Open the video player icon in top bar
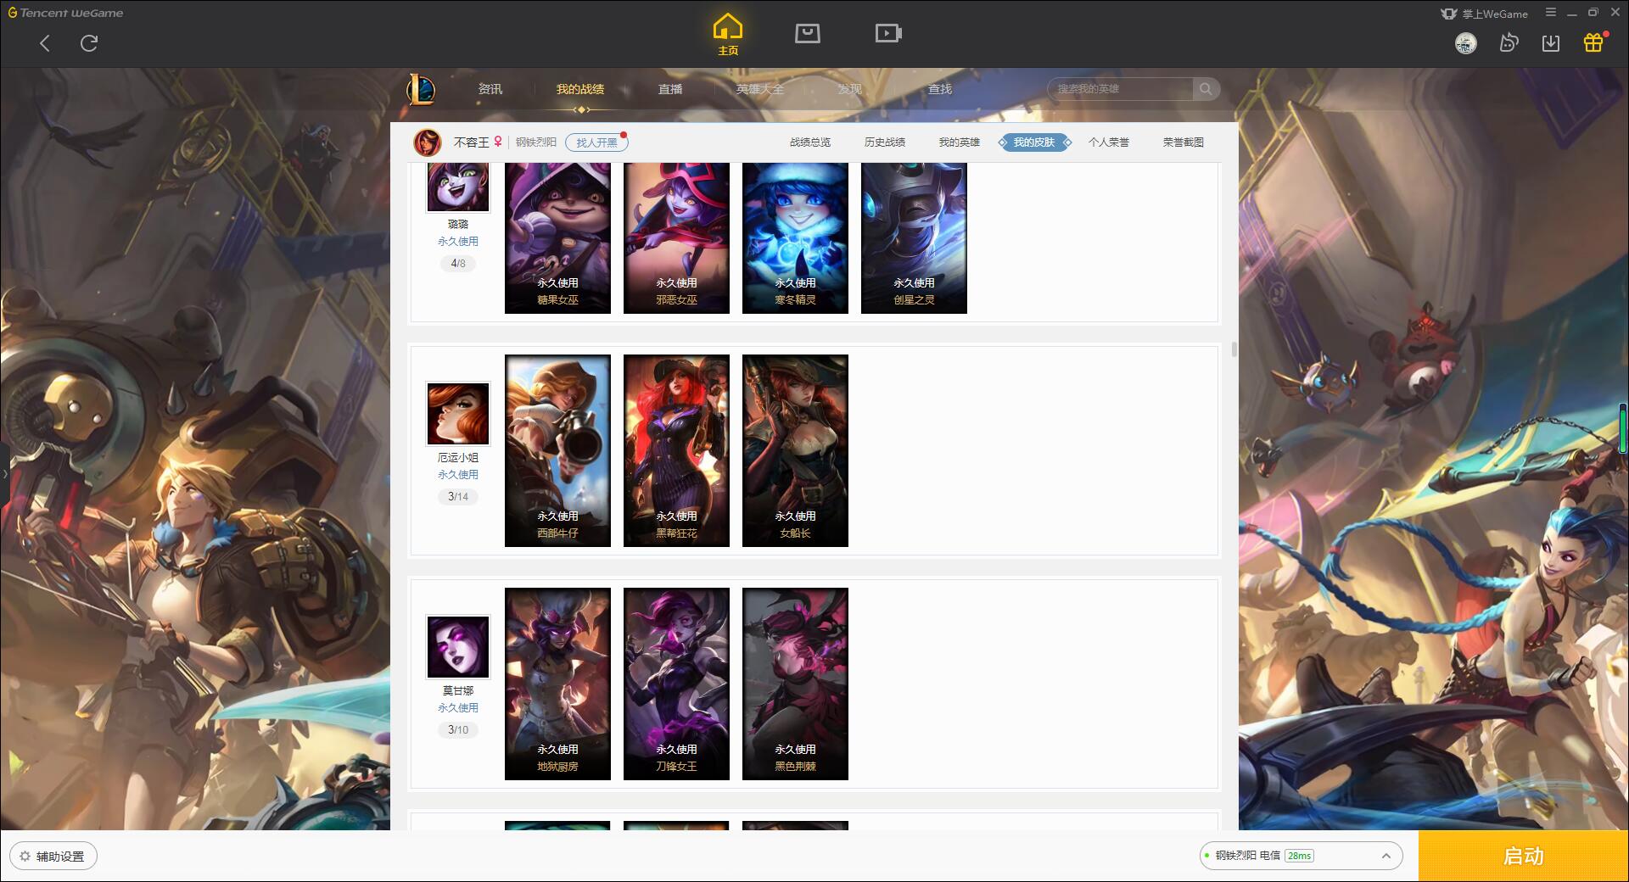 pos(888,33)
